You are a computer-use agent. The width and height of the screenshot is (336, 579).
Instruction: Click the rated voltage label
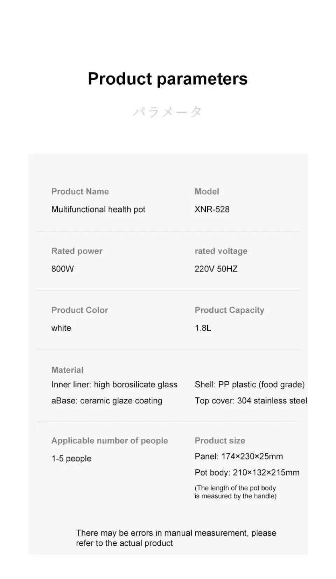(221, 251)
